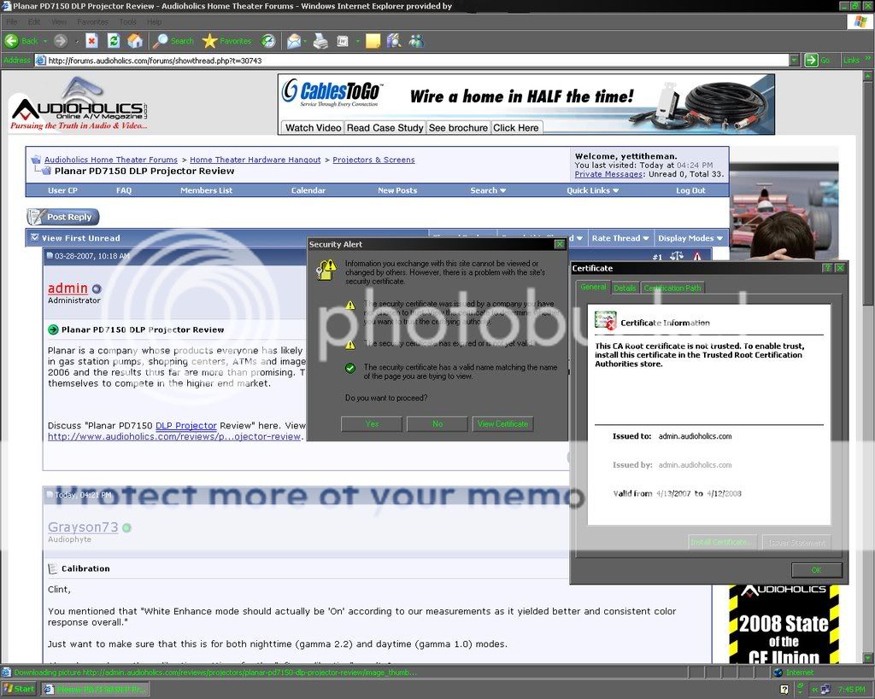The height and width of the screenshot is (699, 875).
Task: Open the View First Unread link
Action: point(81,238)
